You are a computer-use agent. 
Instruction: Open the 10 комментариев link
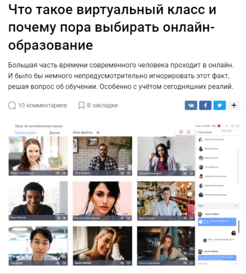(x=43, y=106)
